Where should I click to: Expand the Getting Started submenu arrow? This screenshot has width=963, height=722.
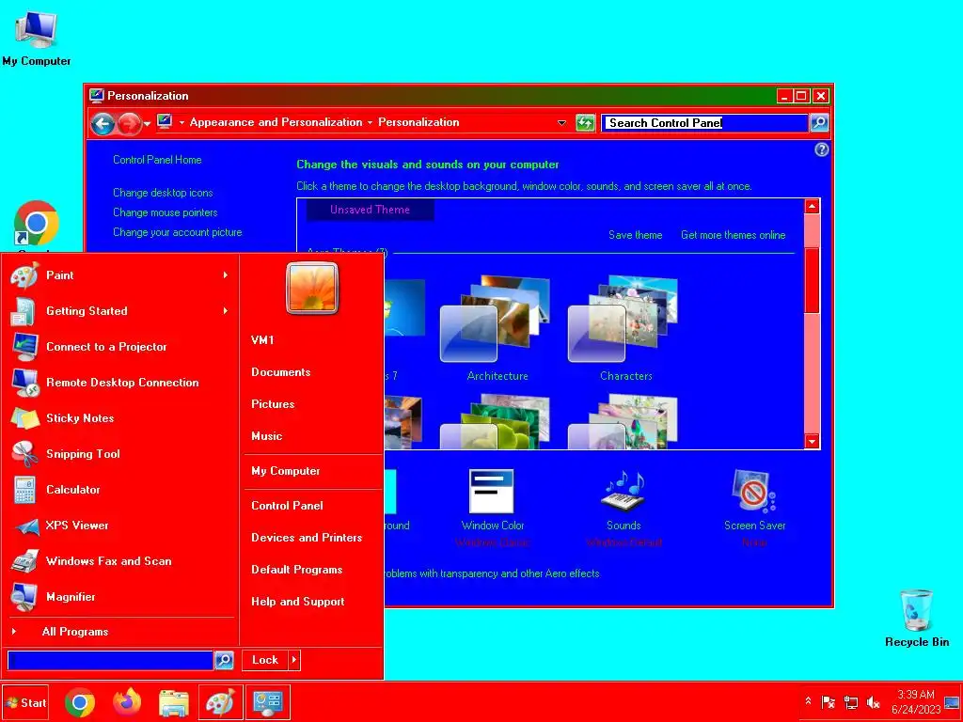[226, 310]
